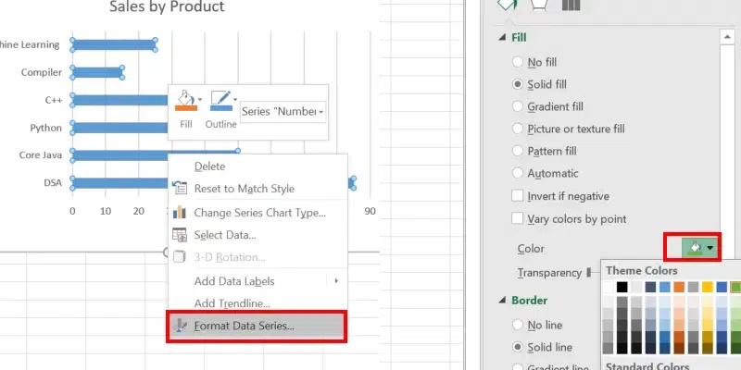Open the Fill & Line tab icon
The width and height of the screenshot is (741, 370).
pos(508,5)
